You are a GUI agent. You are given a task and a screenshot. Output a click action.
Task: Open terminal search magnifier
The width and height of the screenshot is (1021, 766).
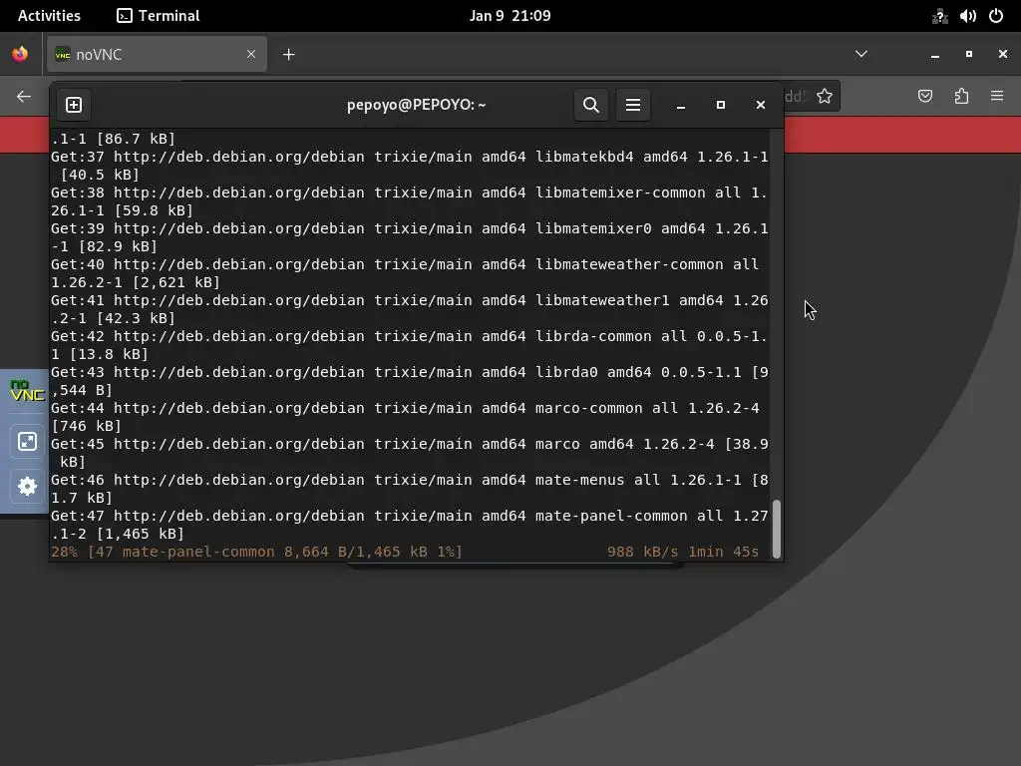590,105
